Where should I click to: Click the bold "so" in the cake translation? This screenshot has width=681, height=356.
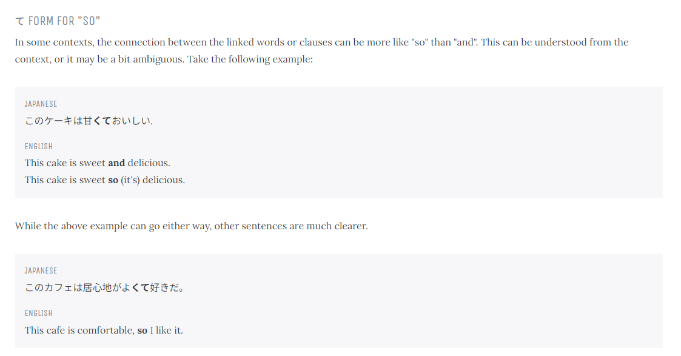(x=113, y=180)
